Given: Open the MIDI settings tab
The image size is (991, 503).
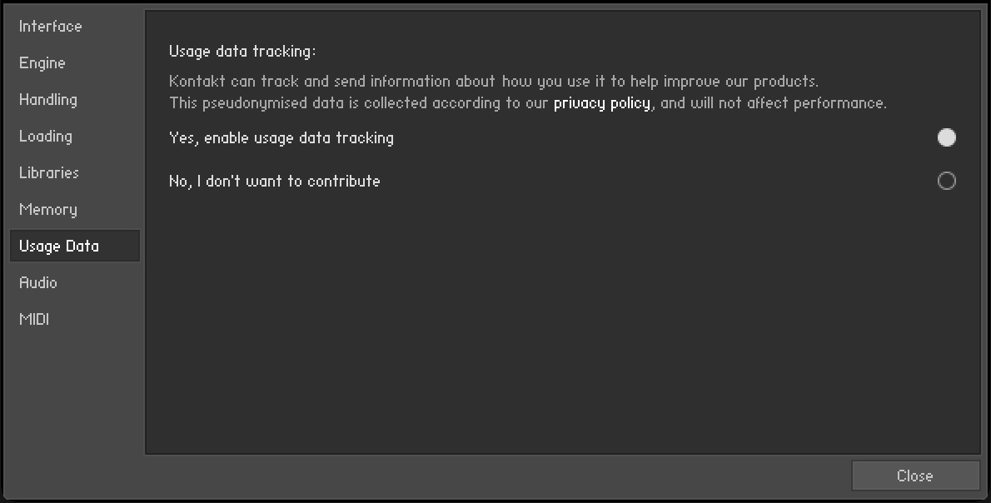Looking at the screenshot, I should pyautogui.click(x=34, y=320).
